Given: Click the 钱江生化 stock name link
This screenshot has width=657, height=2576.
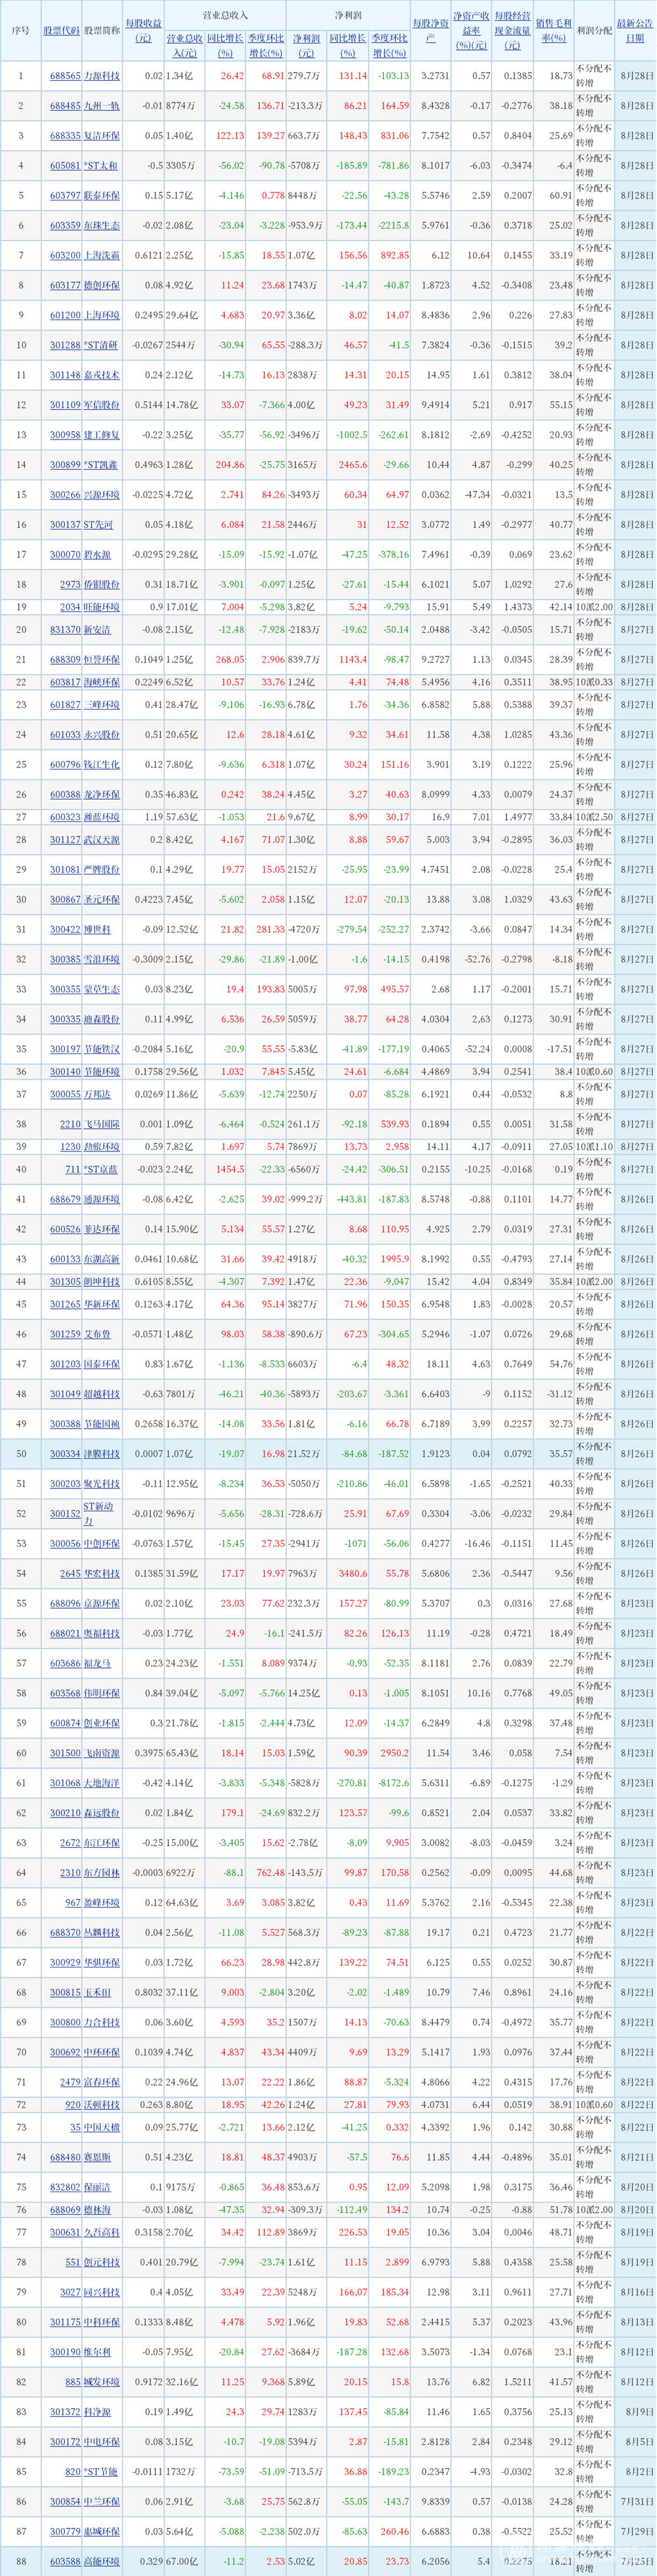Looking at the screenshot, I should pyautogui.click(x=101, y=765).
